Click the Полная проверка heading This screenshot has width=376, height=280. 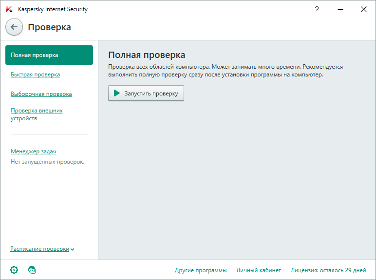tap(147, 55)
